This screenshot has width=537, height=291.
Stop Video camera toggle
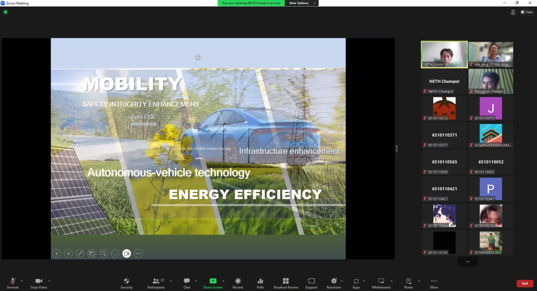[x=39, y=281]
